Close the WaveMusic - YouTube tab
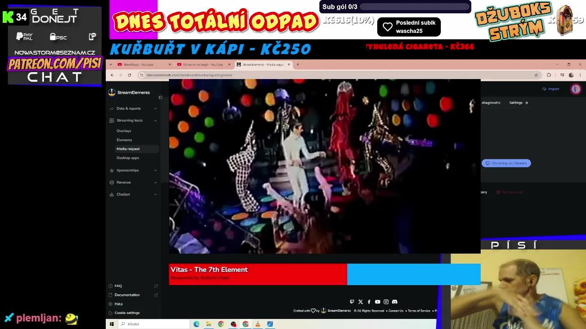Screen dimensions: 586x329 (170, 64)
